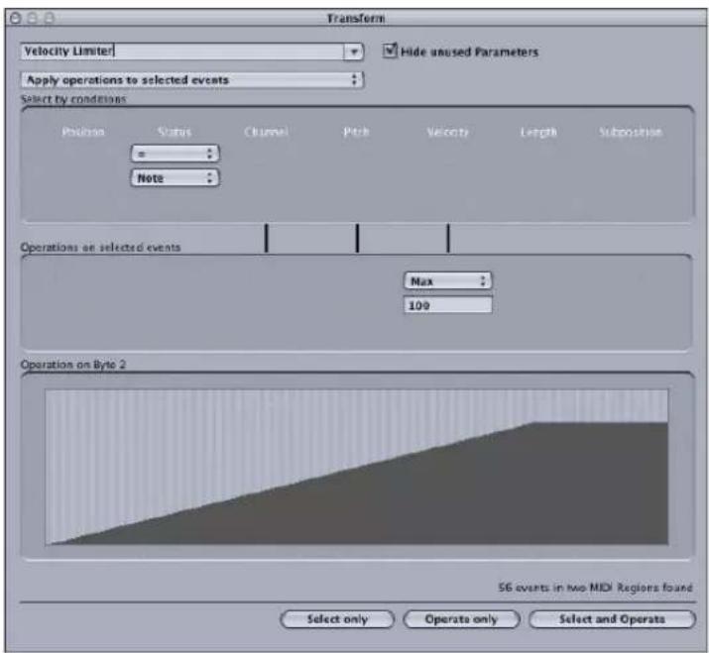Click the Operation on Byte 2 graph
The width and height of the screenshot is (709, 653).
[357, 468]
